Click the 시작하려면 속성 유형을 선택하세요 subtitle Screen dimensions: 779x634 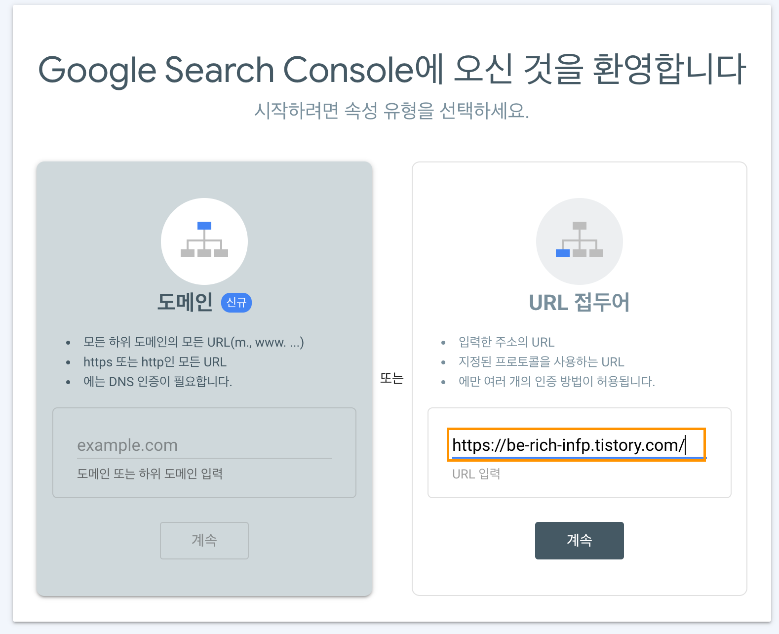tap(392, 111)
